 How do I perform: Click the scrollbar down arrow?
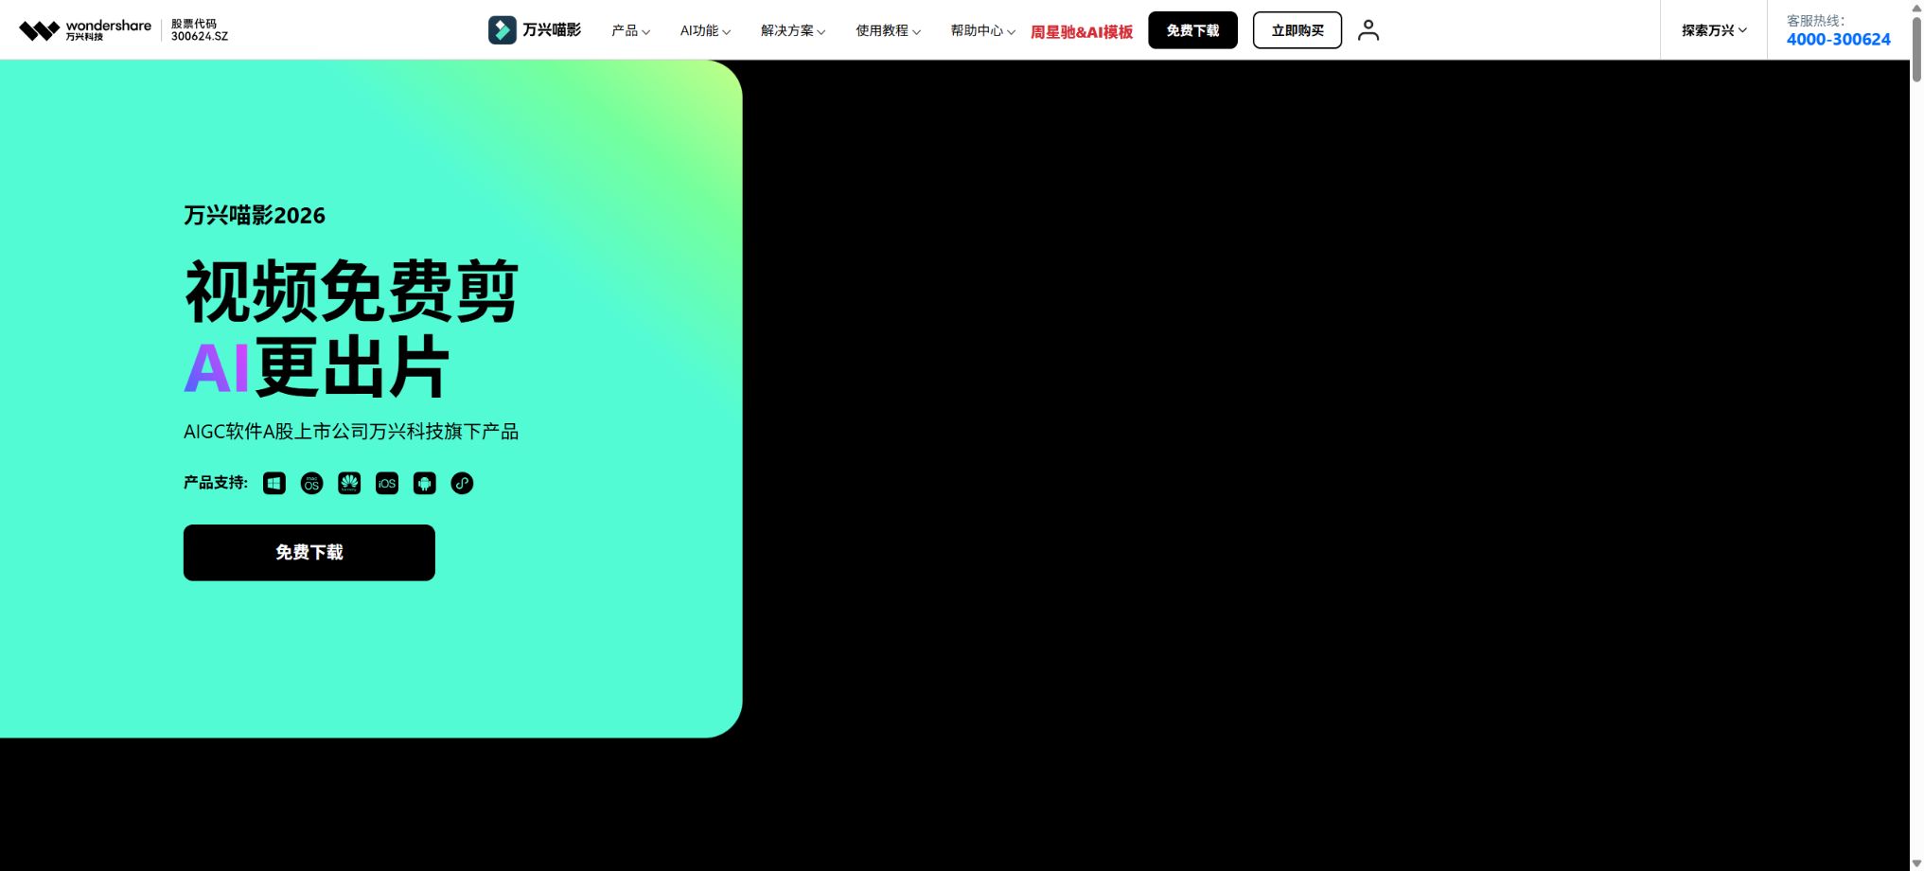(x=1916, y=863)
